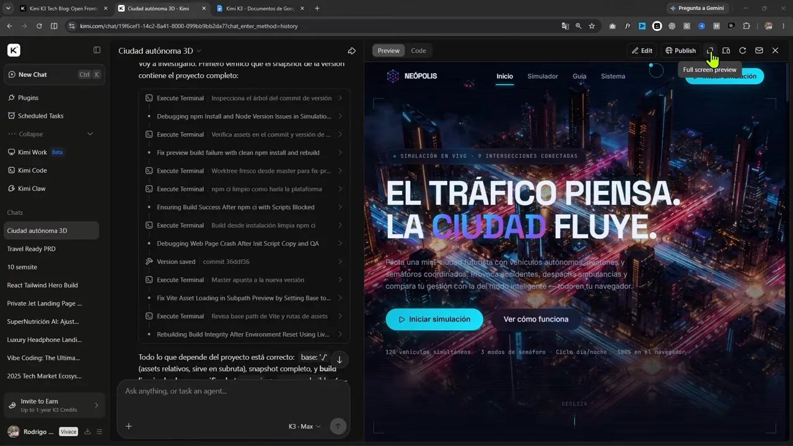The height and width of the screenshot is (446, 793).
Task: Focus the 'Ask anything, or task an agent' field
Action: coord(233,391)
